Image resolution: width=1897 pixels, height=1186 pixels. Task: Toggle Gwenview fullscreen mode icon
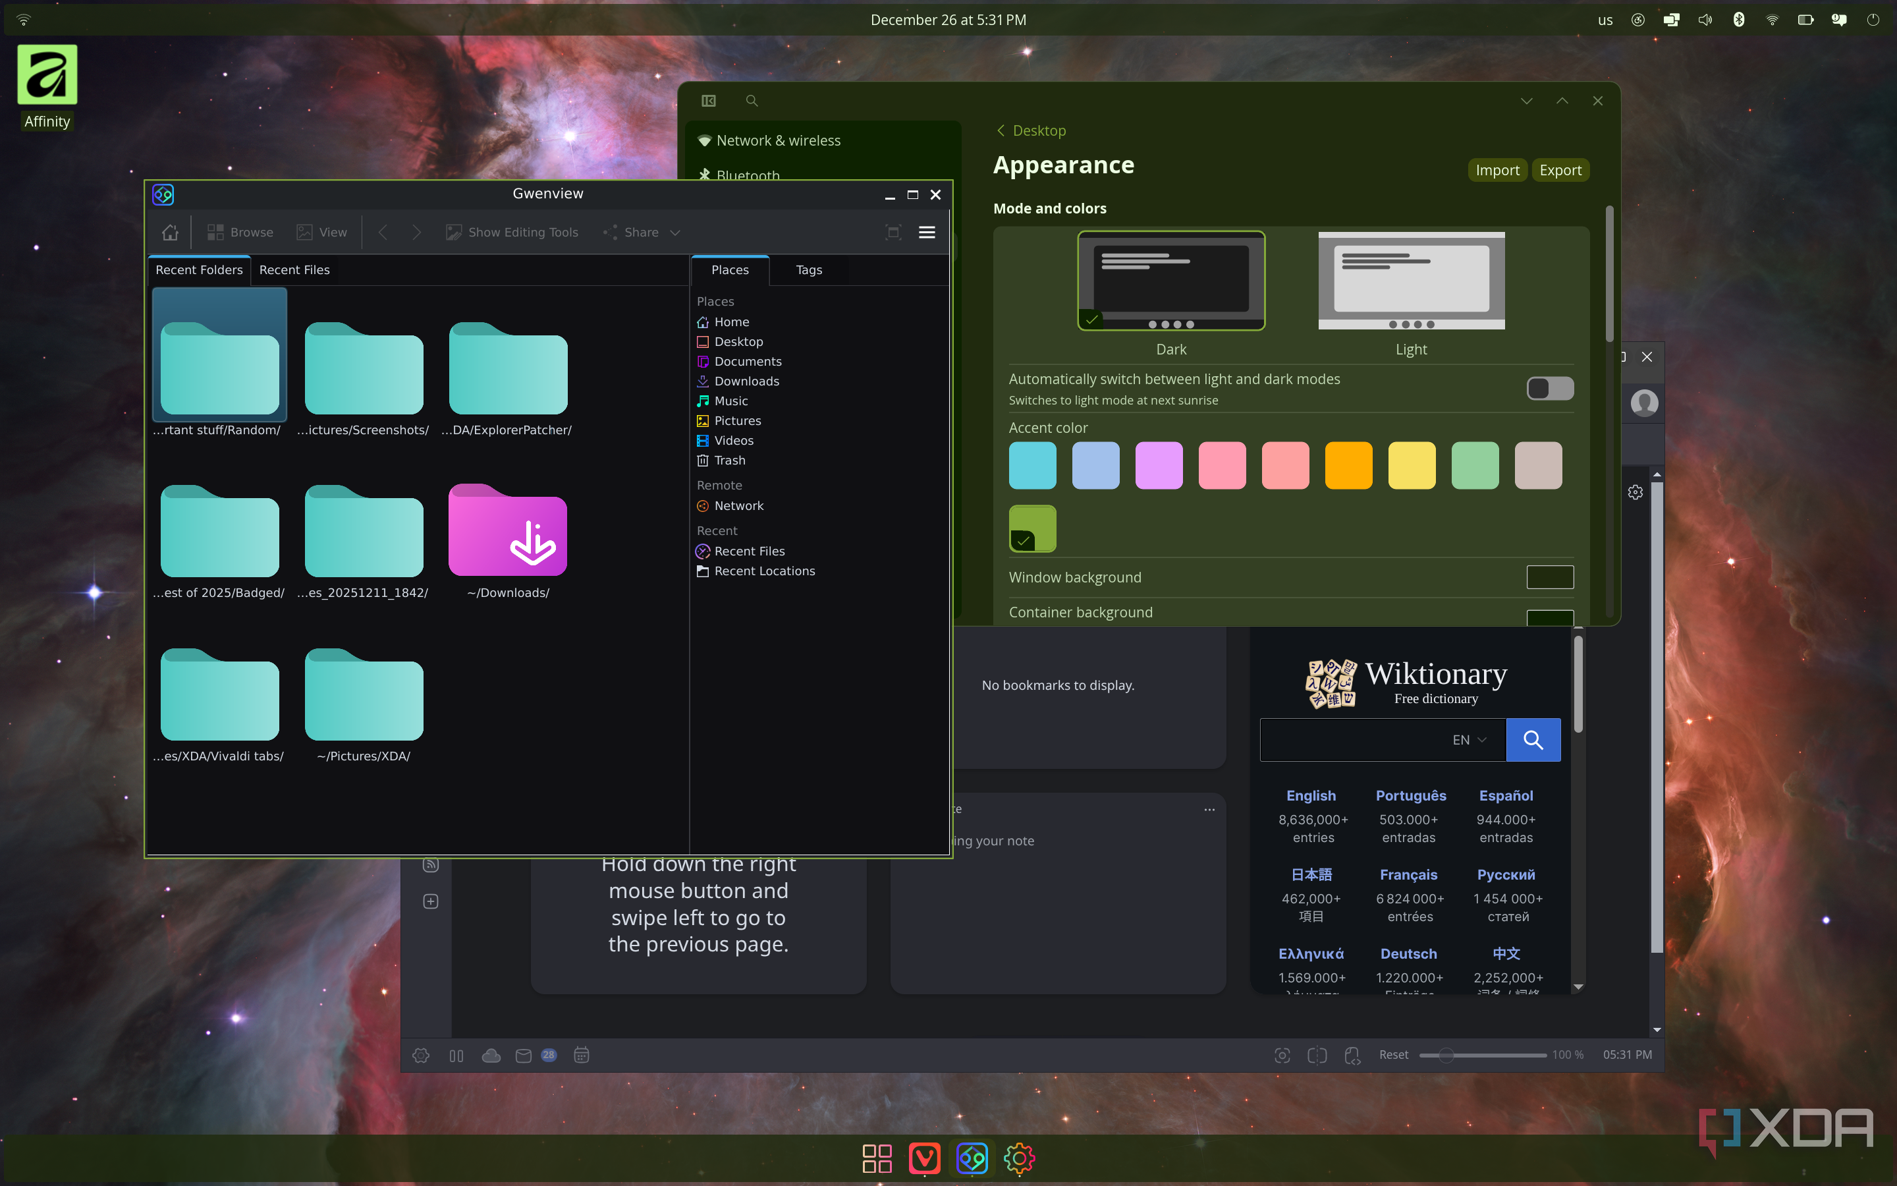[893, 232]
